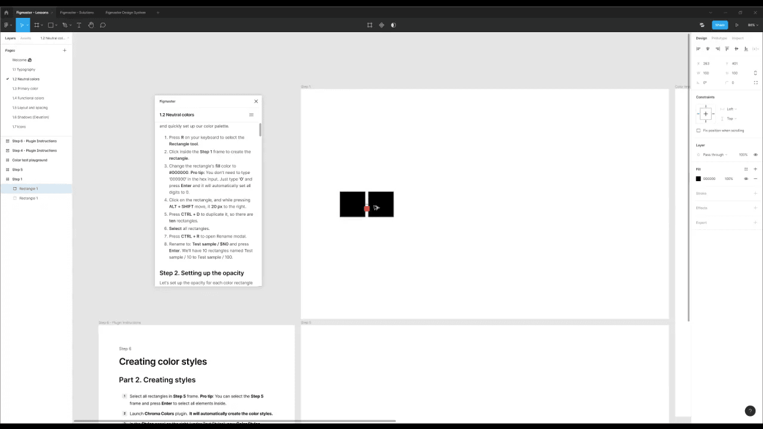The image size is (763, 429).
Task: Select the Rectangle shape tool
Action: pos(51,25)
